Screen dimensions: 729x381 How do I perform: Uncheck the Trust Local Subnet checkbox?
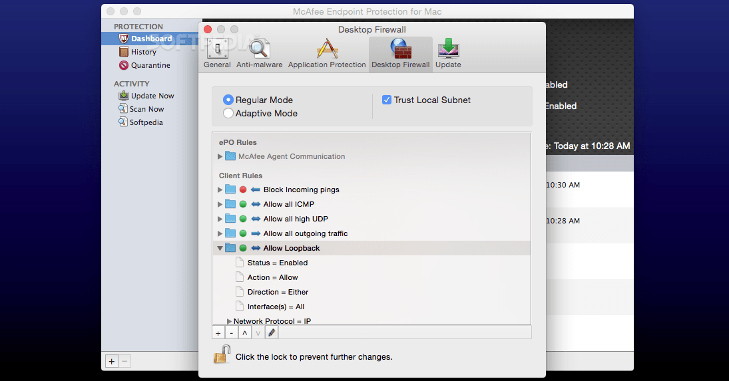pos(386,100)
